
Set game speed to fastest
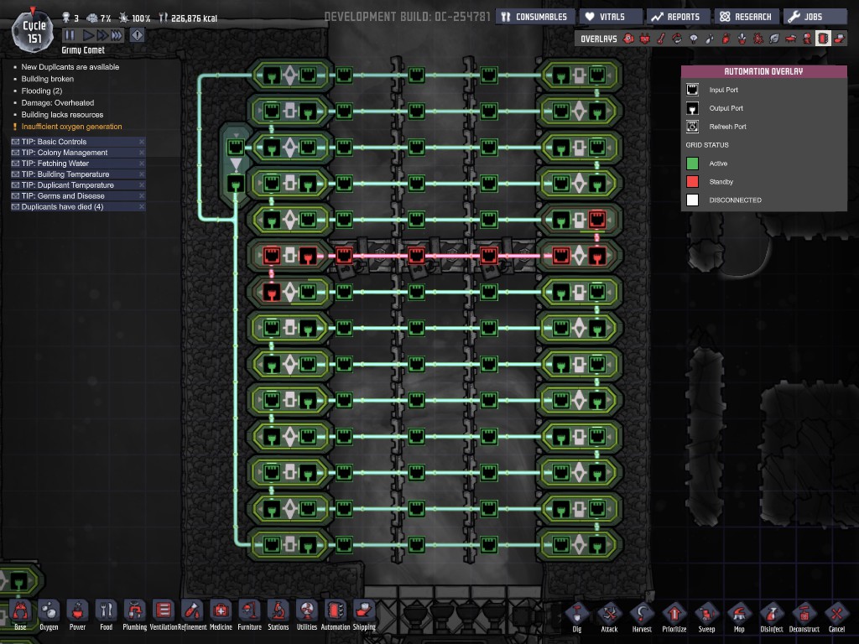116,35
